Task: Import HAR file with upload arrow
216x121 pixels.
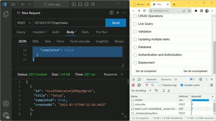Action: click(x=164, y=90)
